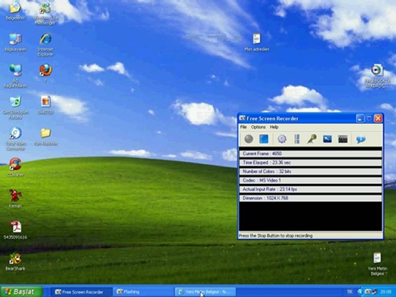Click the speech bubble icon in the recorder toolbar
This screenshot has width=396, height=297.
tap(361, 139)
